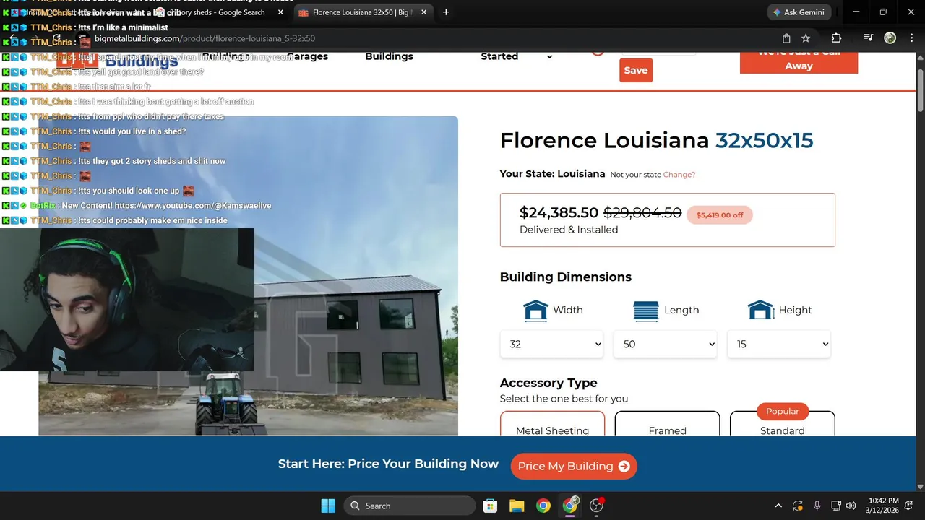Click the sync update tray icon

798,506
